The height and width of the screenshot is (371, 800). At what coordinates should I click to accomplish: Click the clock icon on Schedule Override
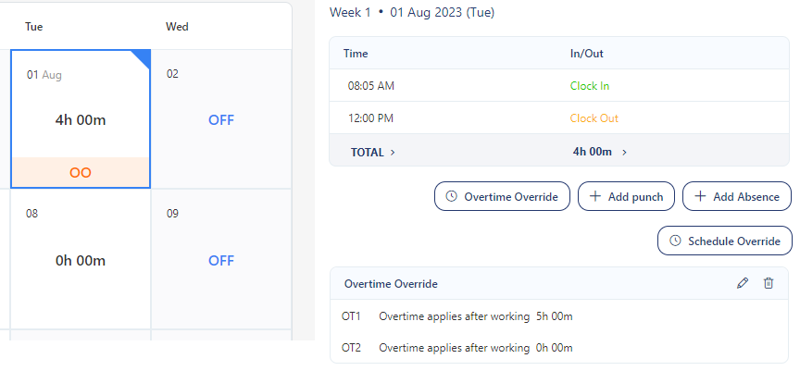tap(675, 241)
